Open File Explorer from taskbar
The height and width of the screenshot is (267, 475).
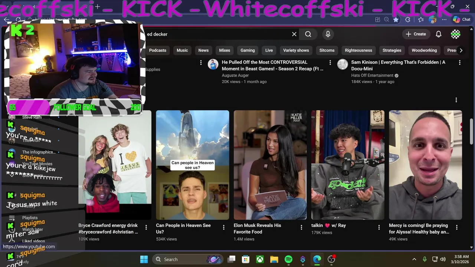[x=274, y=259]
